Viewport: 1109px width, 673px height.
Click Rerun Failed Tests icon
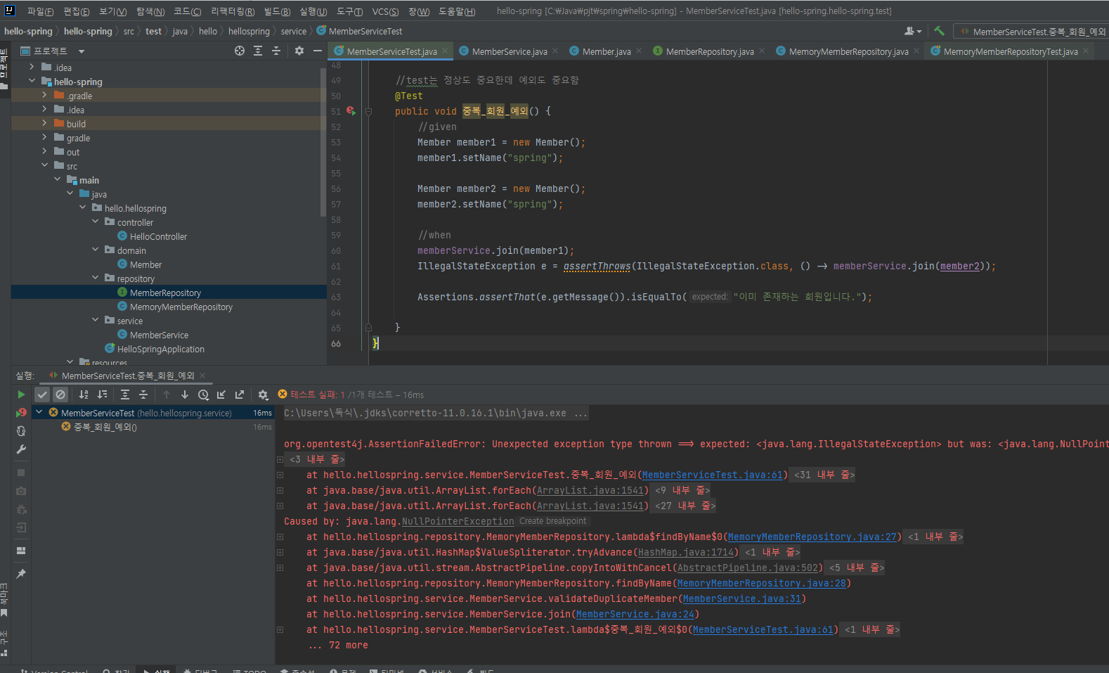point(21,413)
